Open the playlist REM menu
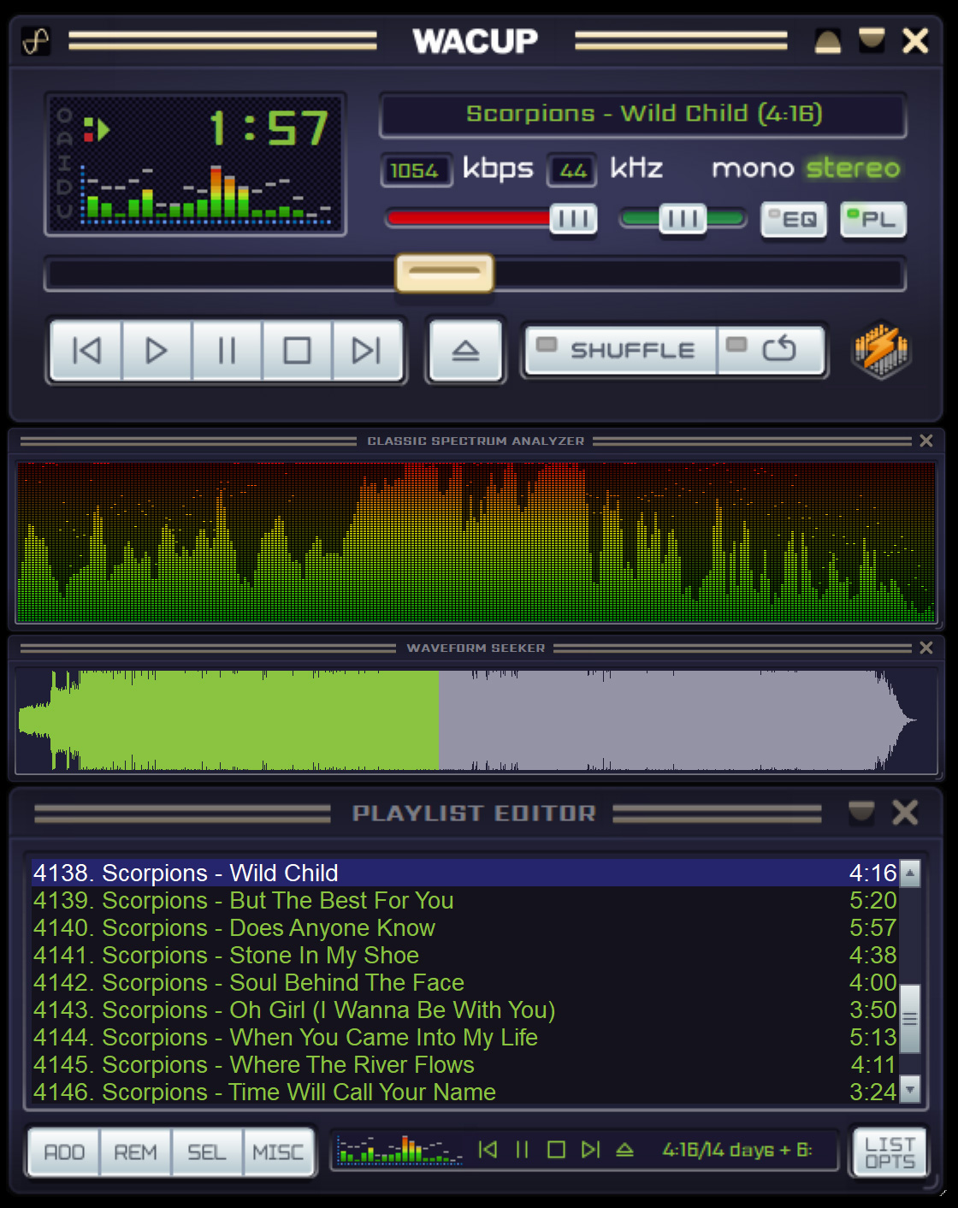The image size is (958, 1208). [x=136, y=1152]
